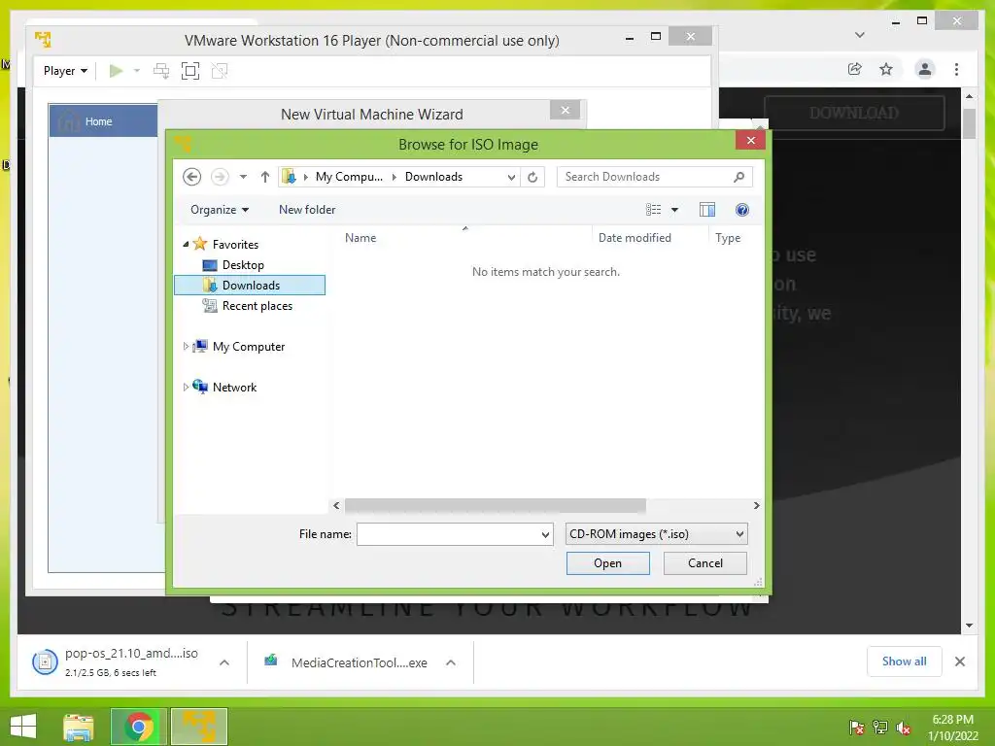Click the File name text field
Viewport: 995px width, 746px height.
tap(455, 534)
